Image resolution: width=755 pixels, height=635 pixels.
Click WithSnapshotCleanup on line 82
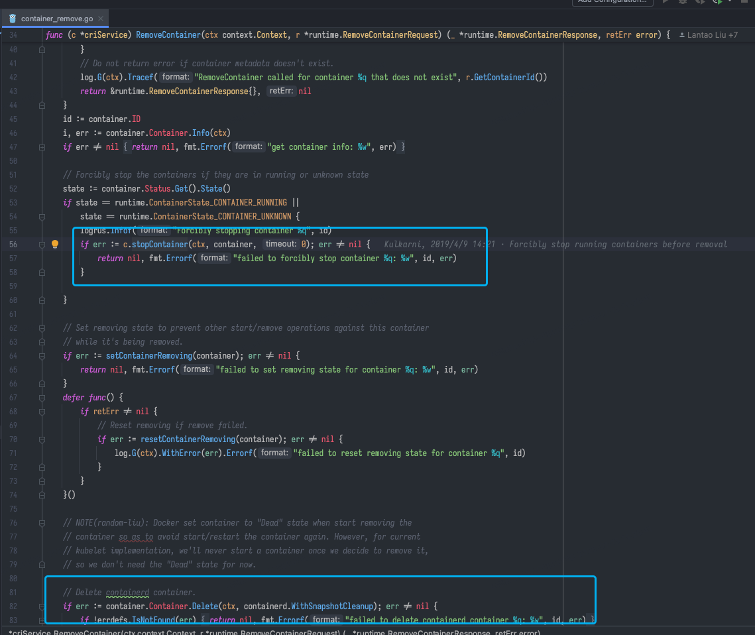tap(332, 606)
